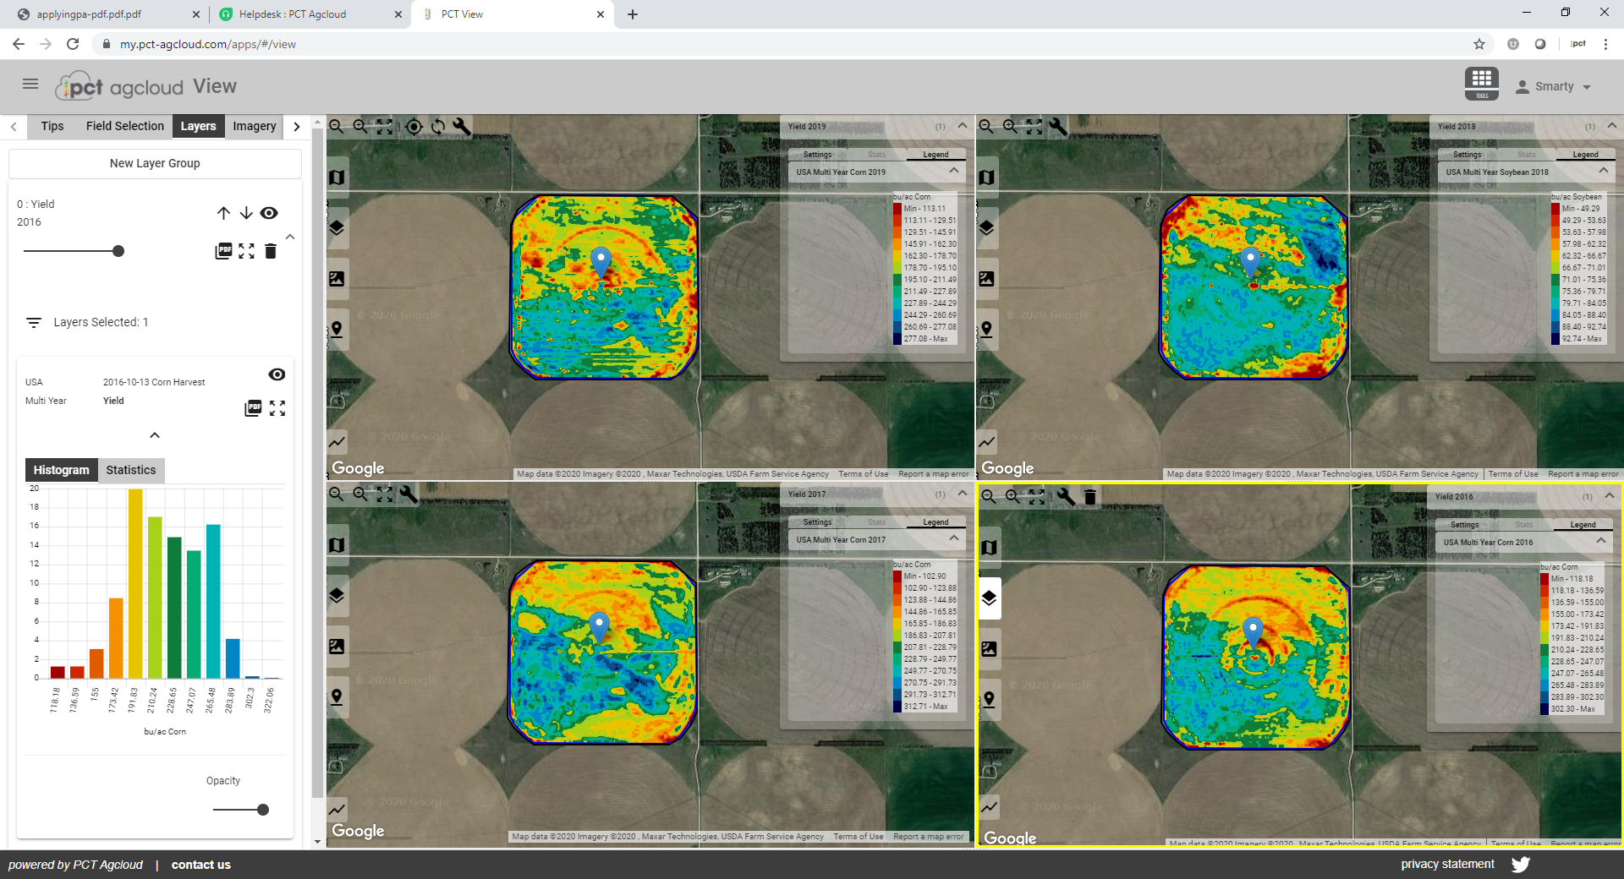Fit the Yield 2016 map to extent
Screen dimensions: 1624x879
point(1037,497)
